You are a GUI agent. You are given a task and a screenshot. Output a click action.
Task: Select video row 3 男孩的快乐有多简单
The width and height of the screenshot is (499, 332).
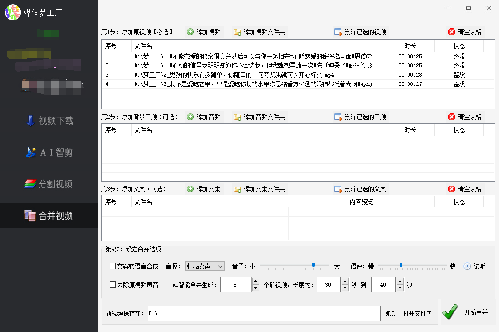click(x=298, y=75)
